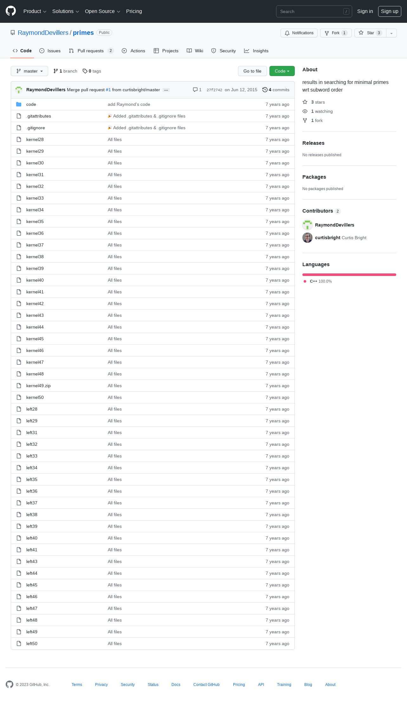The image size is (407, 704).
Task: Open the master branch dropdown
Action: tap(29, 71)
